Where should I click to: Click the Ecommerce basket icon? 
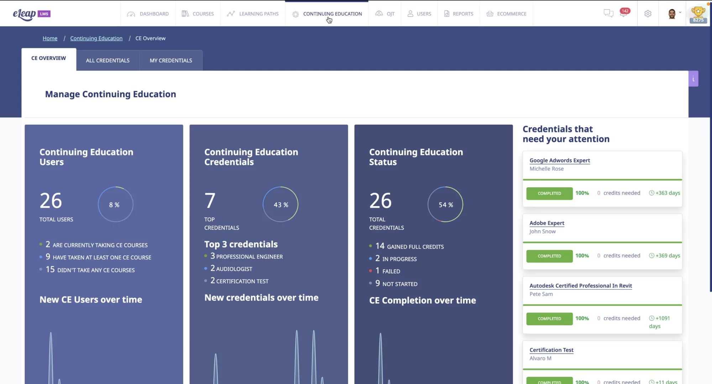490,13
